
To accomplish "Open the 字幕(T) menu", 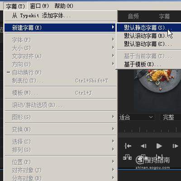I will (x=15, y=6).
